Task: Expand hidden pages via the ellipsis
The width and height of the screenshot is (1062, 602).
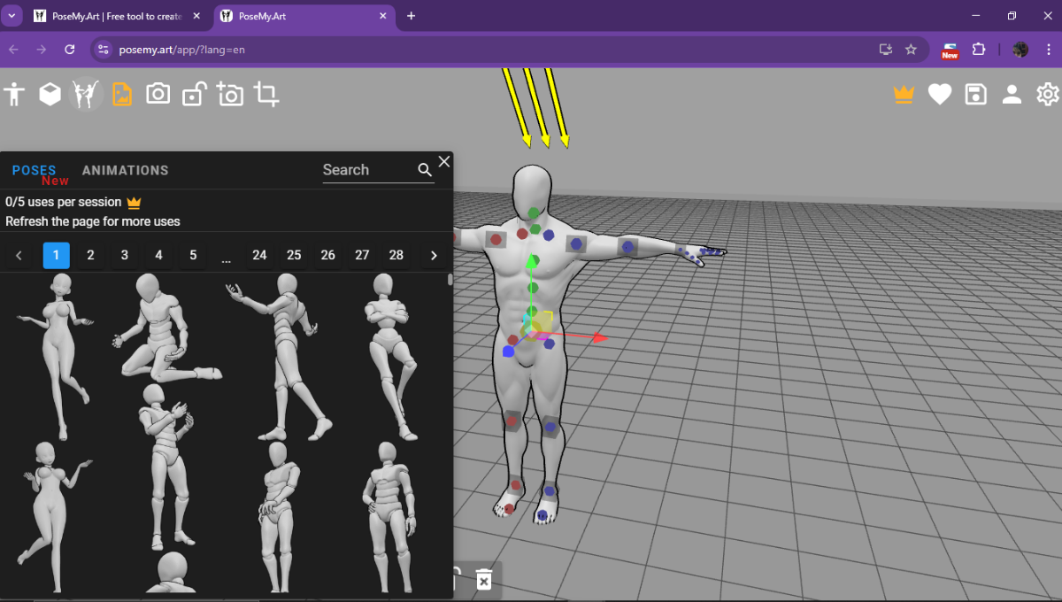Action: [x=226, y=255]
